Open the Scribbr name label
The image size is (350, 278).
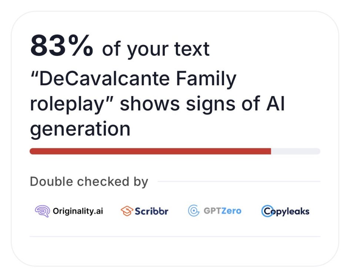pyautogui.click(x=151, y=211)
